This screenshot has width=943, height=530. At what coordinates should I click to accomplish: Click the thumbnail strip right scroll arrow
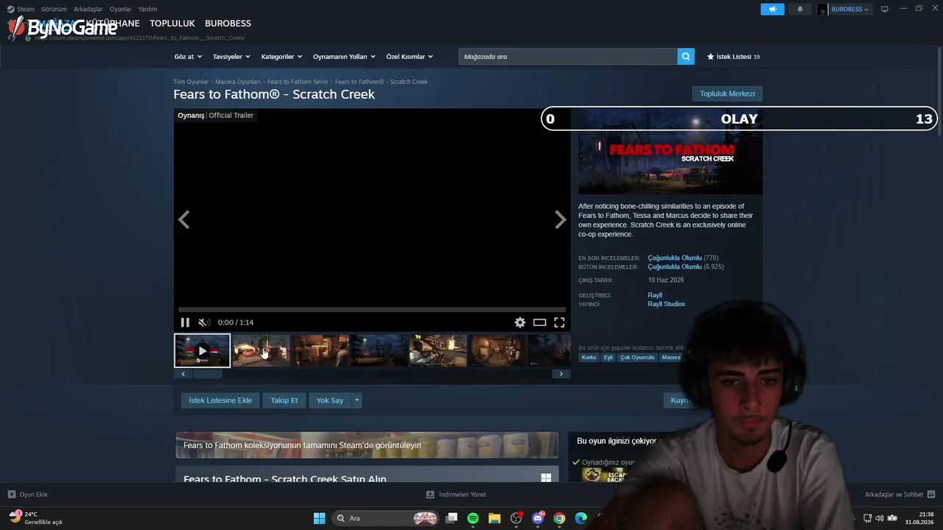tap(561, 374)
